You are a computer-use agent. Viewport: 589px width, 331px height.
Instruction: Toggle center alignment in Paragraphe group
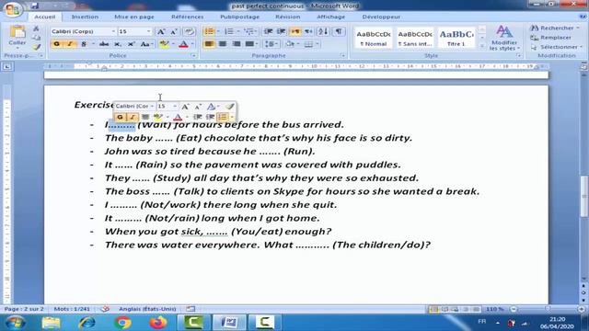click(223, 44)
